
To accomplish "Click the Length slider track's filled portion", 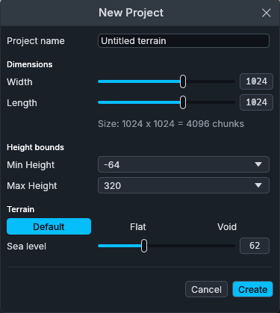I will 139,102.
